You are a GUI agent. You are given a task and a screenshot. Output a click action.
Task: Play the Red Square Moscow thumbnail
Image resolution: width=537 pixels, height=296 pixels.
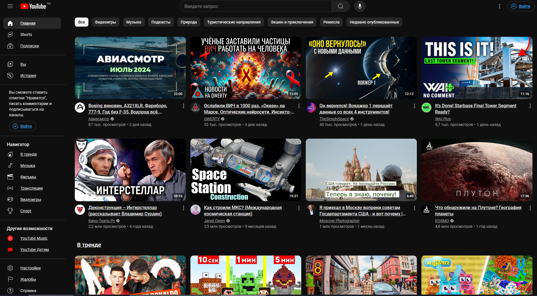(361, 170)
